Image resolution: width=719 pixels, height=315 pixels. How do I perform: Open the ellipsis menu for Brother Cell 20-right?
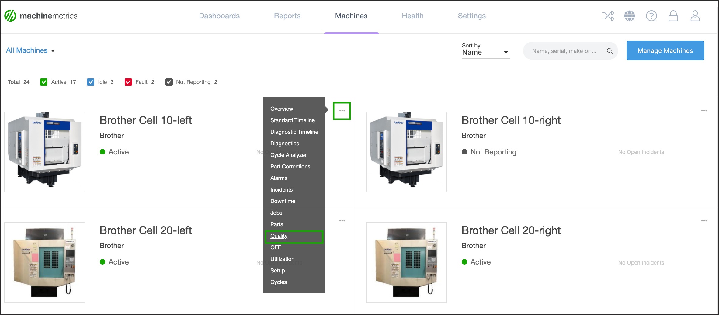pos(704,221)
